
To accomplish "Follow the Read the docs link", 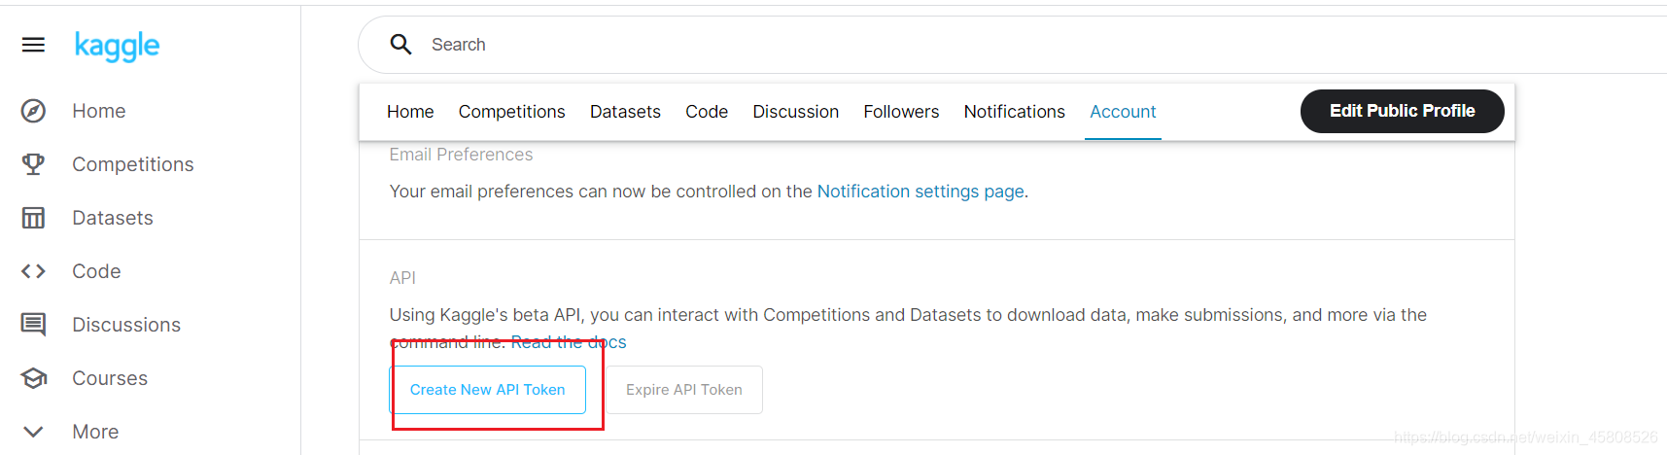I will [x=569, y=342].
